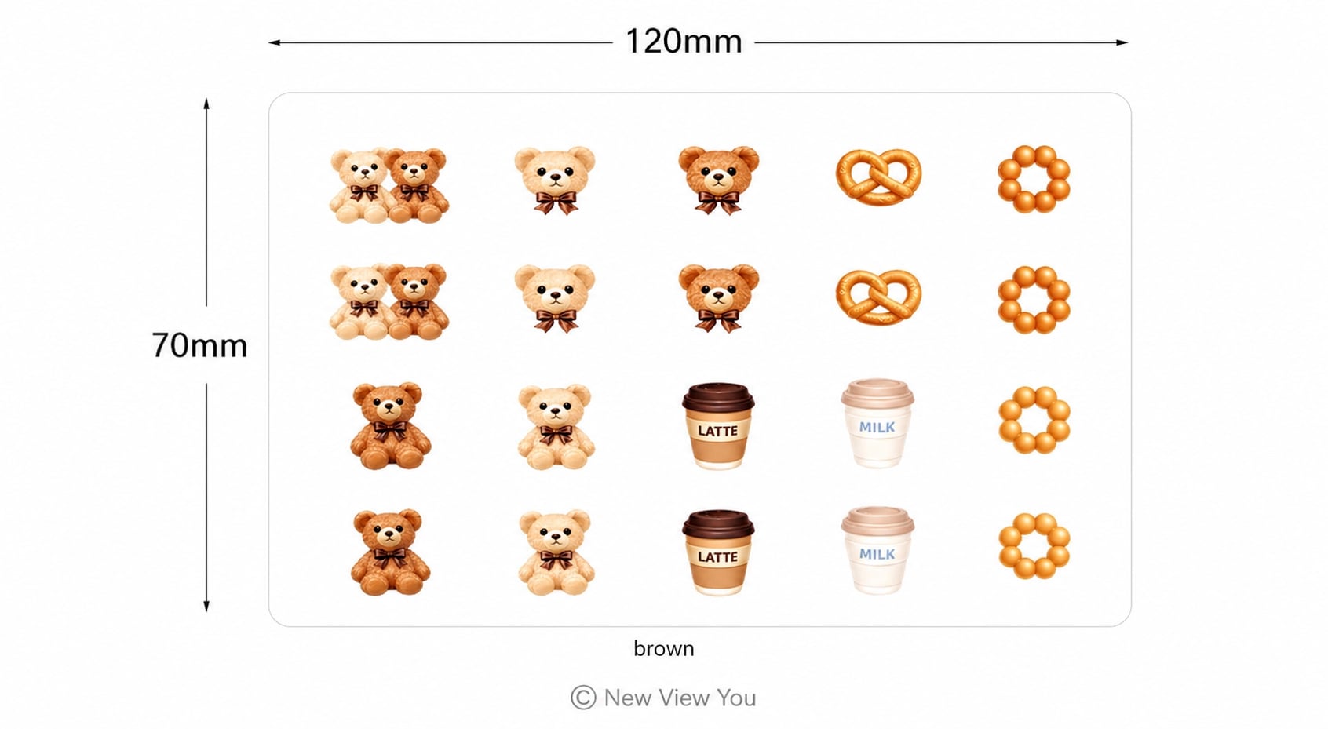The height and width of the screenshot is (729, 1328).
Task: Select the second-row pretzel sticker
Action: click(x=878, y=297)
